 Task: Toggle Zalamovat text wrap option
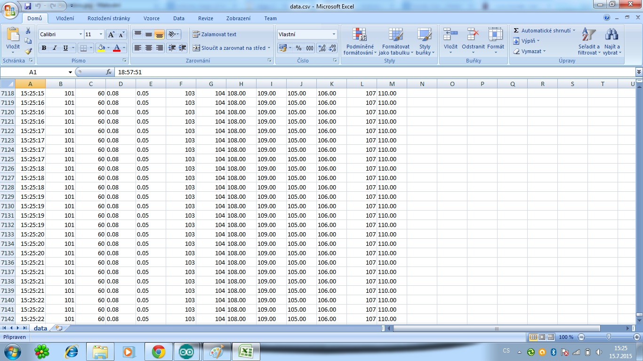tap(215, 34)
